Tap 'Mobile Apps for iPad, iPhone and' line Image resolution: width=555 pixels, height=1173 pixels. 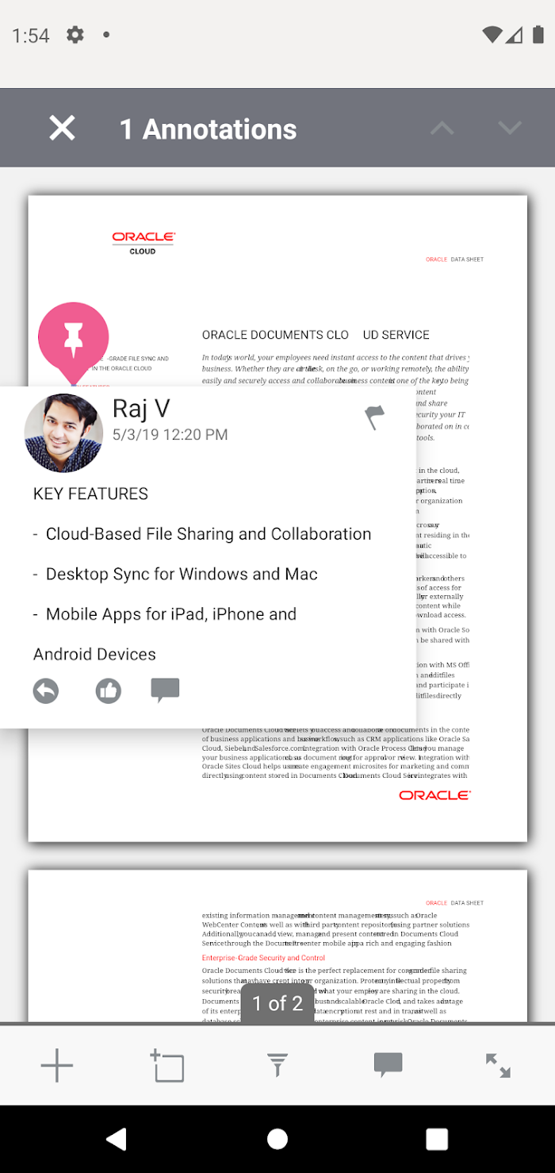[x=171, y=613]
